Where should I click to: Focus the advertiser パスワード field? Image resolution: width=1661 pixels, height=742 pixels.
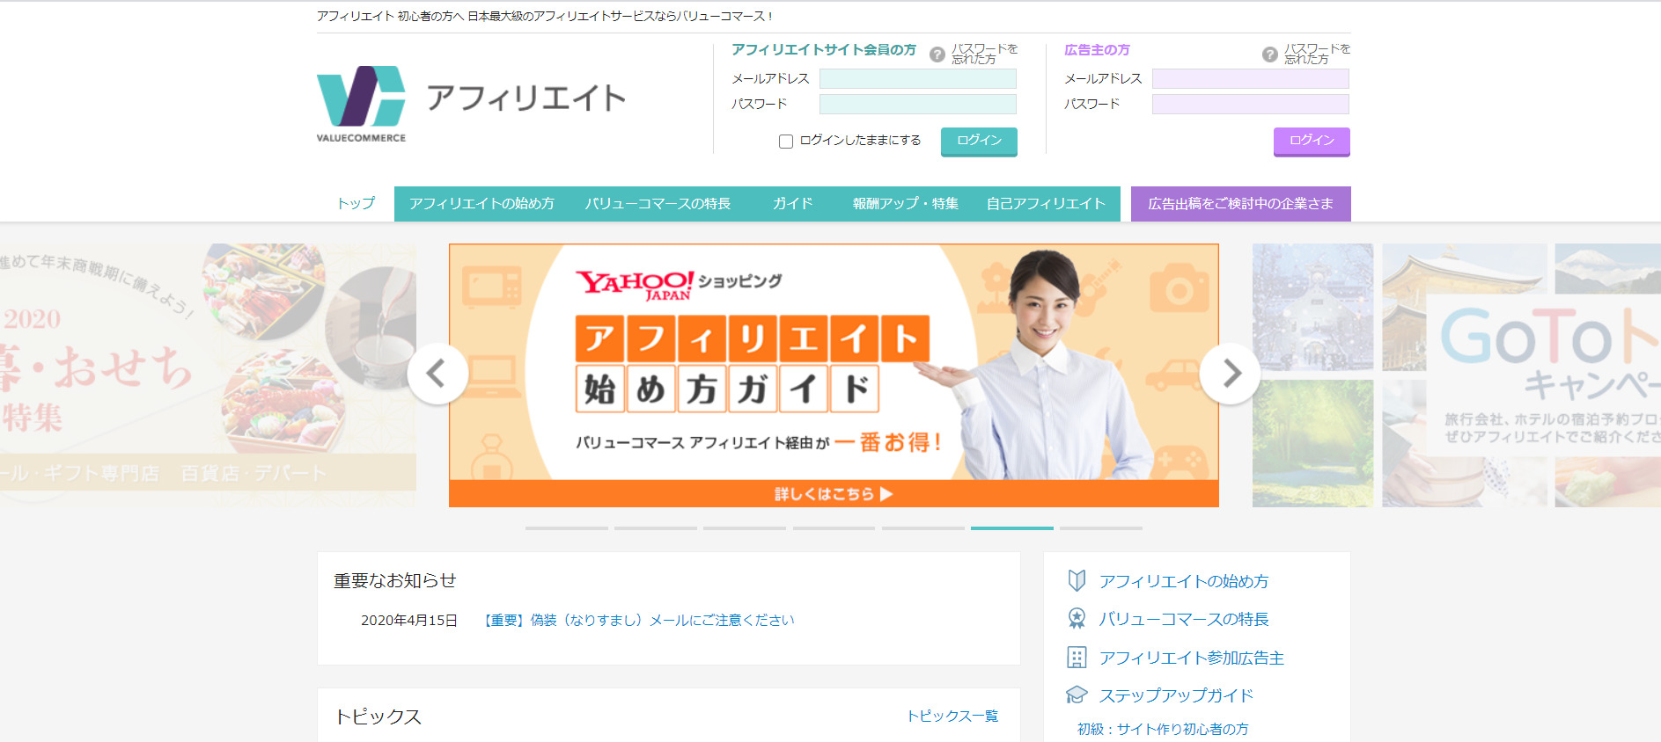tap(1251, 105)
